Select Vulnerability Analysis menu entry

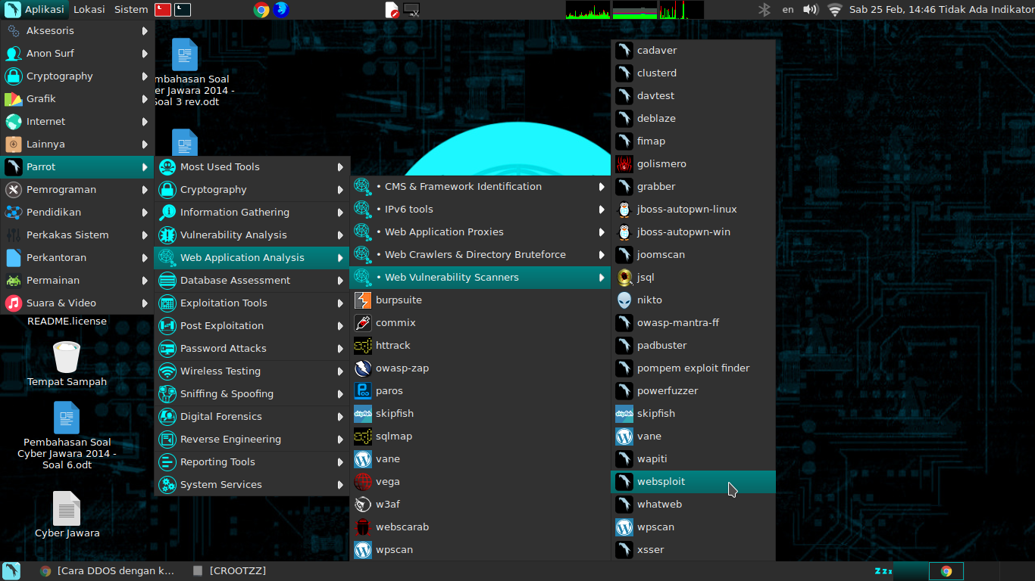tap(252, 235)
